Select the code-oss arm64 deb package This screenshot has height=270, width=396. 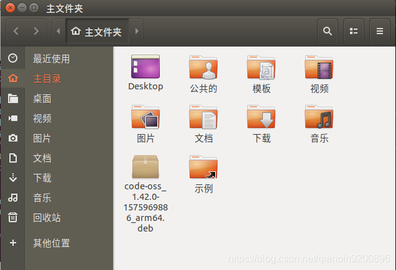pyautogui.click(x=145, y=166)
